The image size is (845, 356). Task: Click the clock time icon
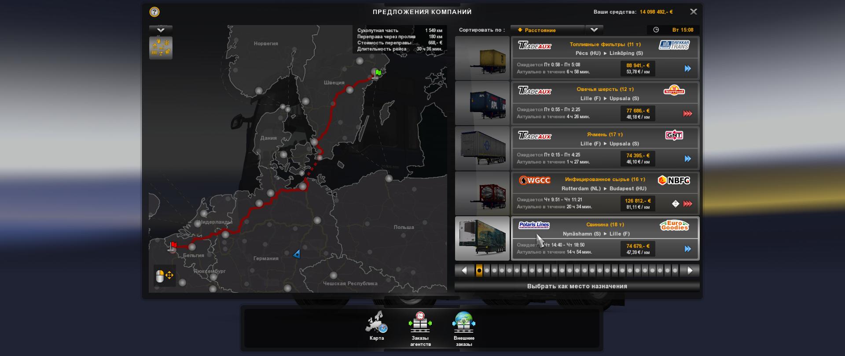(656, 30)
